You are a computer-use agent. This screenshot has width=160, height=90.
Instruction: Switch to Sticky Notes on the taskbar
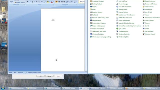click(35, 88)
